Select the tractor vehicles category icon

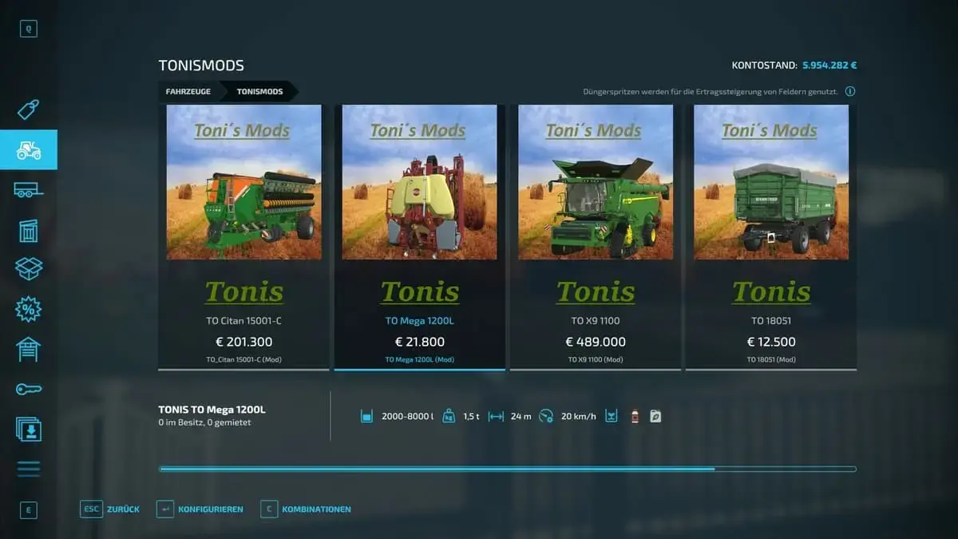(x=29, y=149)
